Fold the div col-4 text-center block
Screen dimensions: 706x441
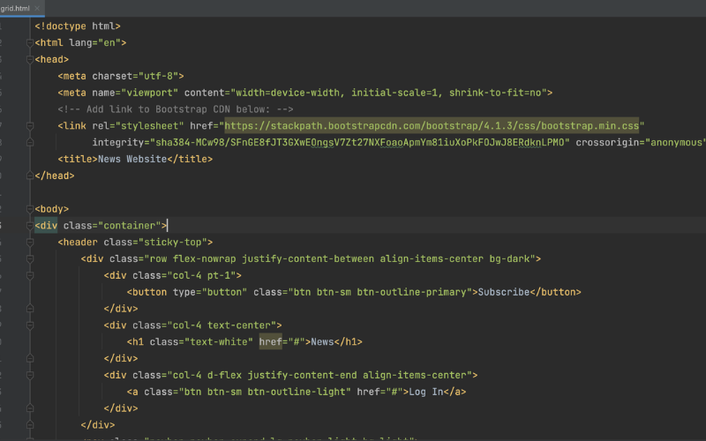pyautogui.click(x=30, y=325)
